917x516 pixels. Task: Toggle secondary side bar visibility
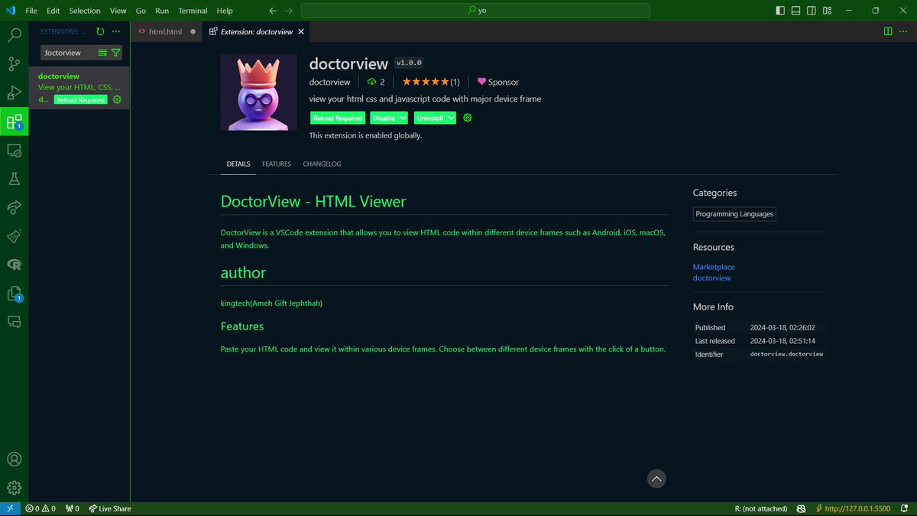point(812,11)
